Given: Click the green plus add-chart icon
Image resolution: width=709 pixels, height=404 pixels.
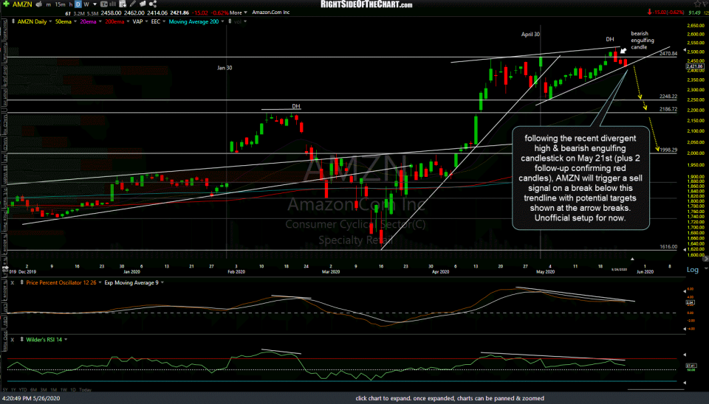Looking at the screenshot, I should click(6, 4).
